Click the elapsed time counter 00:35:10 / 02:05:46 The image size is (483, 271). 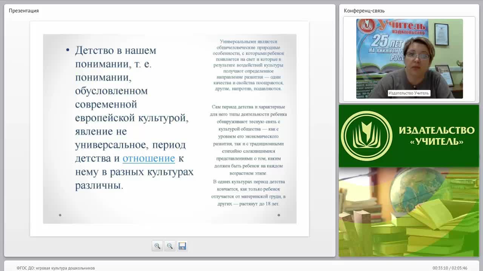click(x=450, y=268)
